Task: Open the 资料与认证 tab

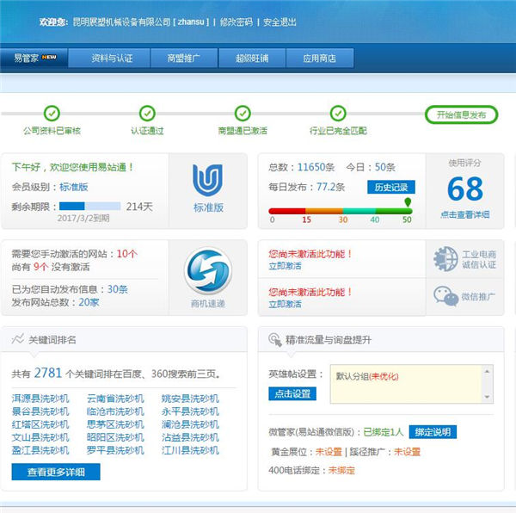Action: coord(112,59)
